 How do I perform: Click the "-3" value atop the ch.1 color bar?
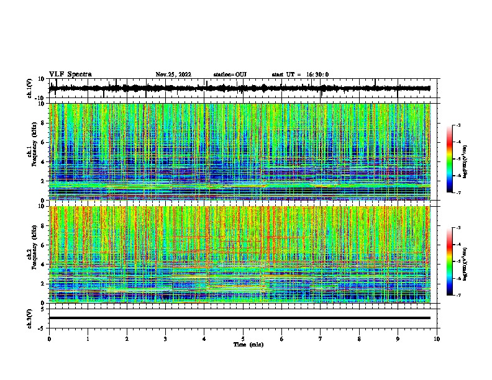458,125
